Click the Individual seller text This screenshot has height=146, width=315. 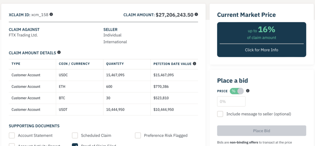click(113, 35)
